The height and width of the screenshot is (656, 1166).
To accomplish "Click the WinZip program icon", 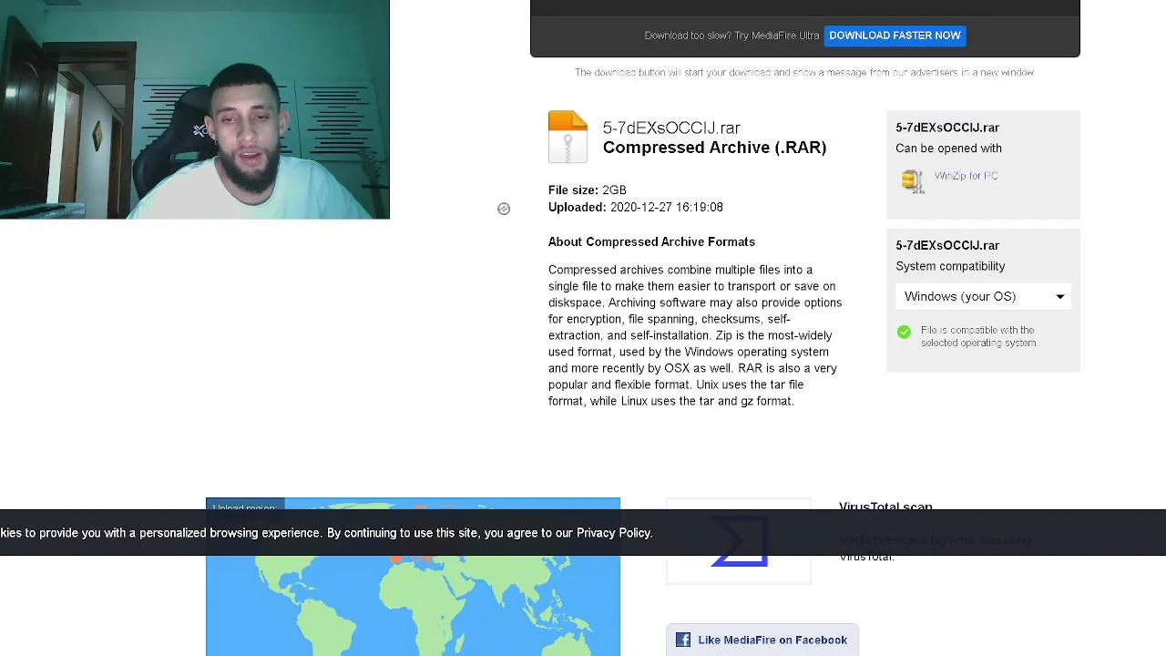I will (x=912, y=180).
